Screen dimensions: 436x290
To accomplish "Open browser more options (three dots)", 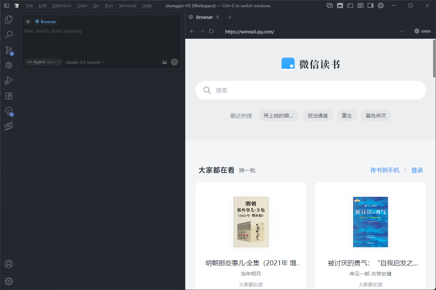I will pyautogui.click(x=402, y=32).
